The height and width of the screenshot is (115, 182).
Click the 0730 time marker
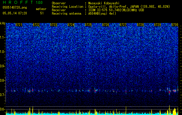[175, 25]
